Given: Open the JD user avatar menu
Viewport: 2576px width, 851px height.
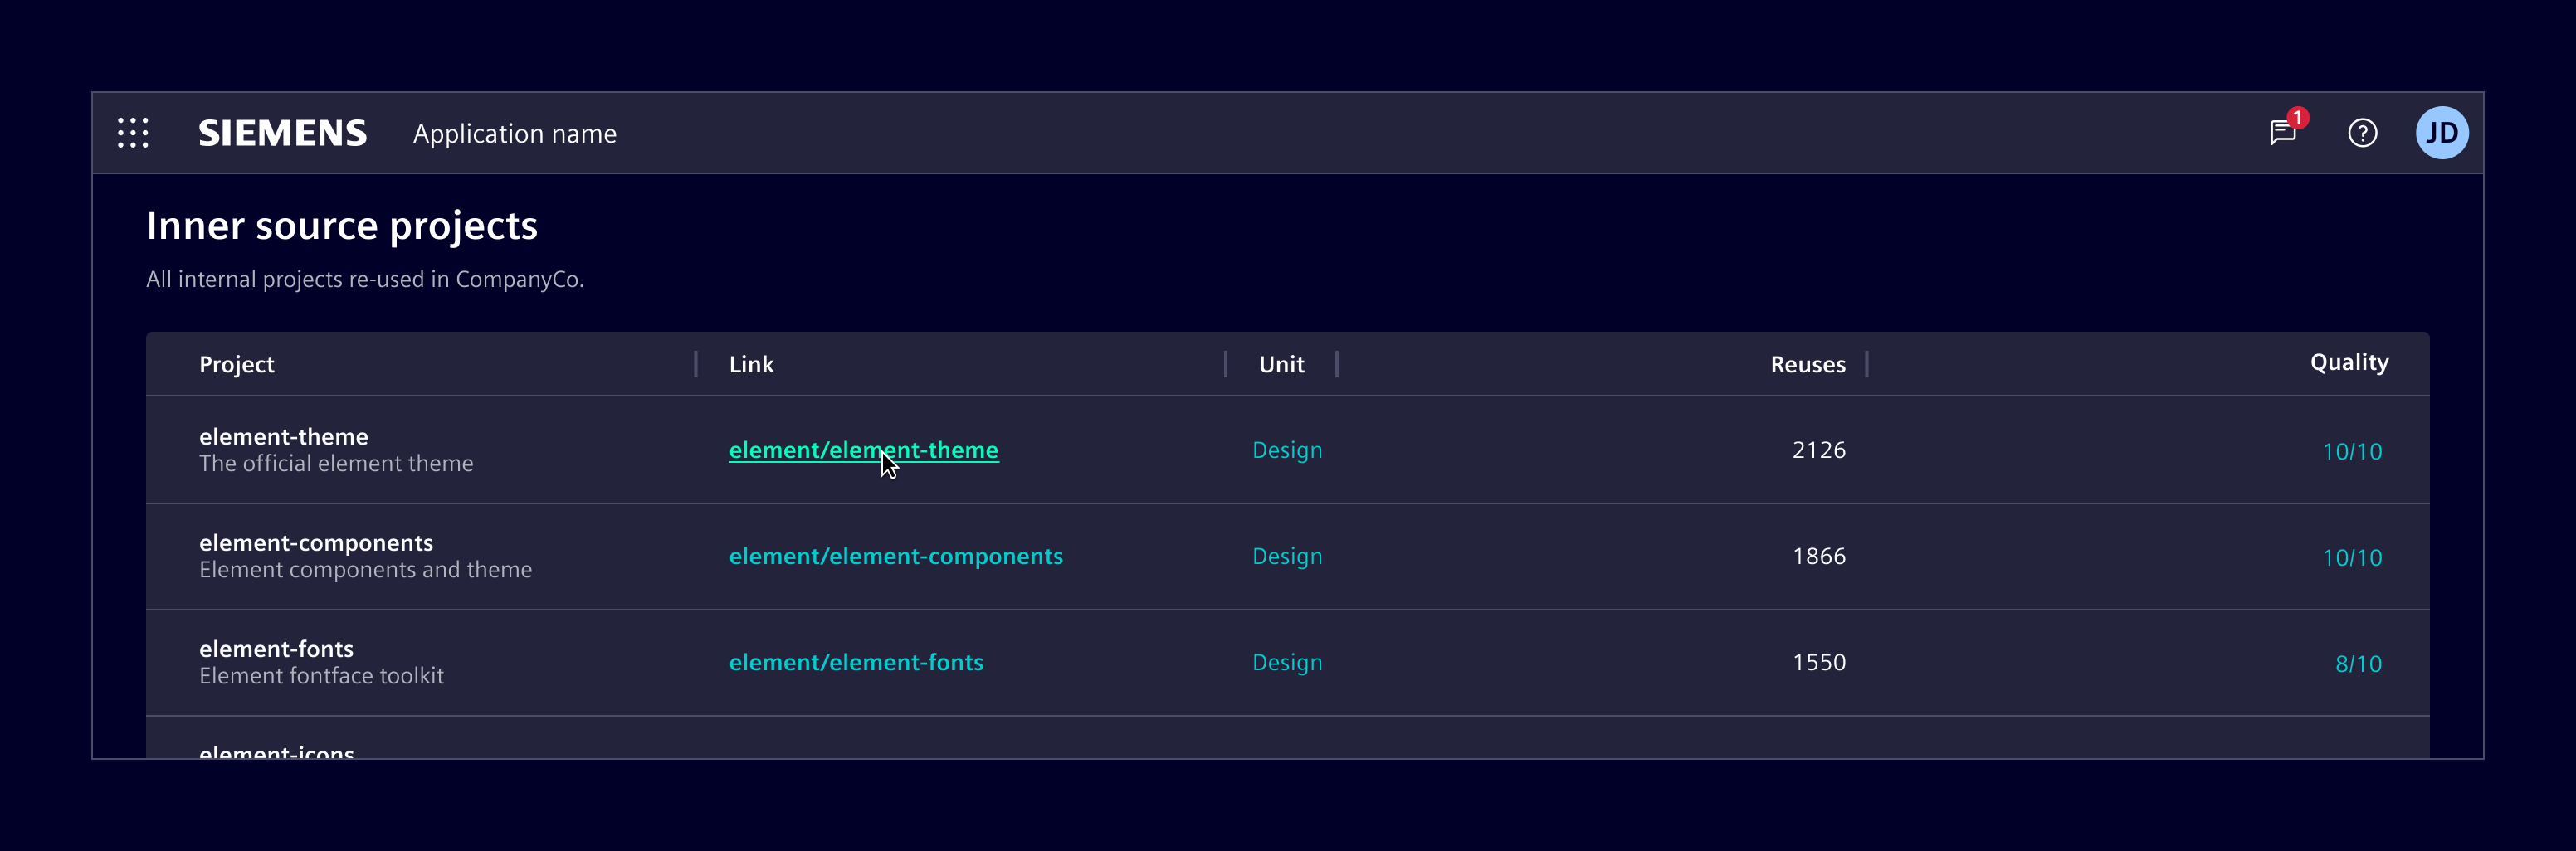Looking at the screenshot, I should tap(2441, 133).
